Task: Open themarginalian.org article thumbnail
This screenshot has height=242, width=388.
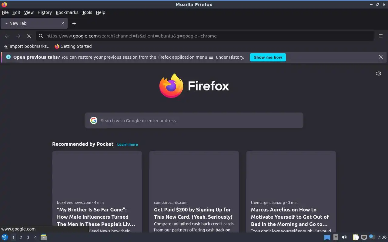Action: [x=291, y=174]
